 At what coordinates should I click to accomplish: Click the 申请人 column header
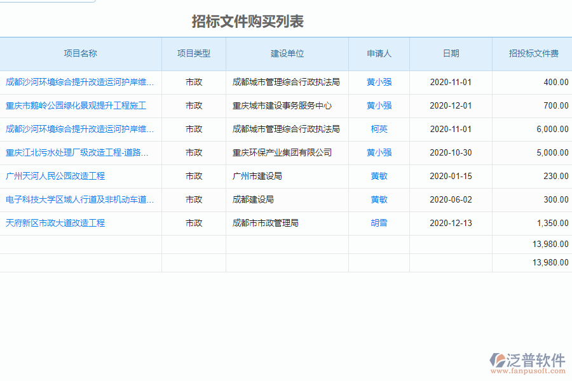[379, 54]
